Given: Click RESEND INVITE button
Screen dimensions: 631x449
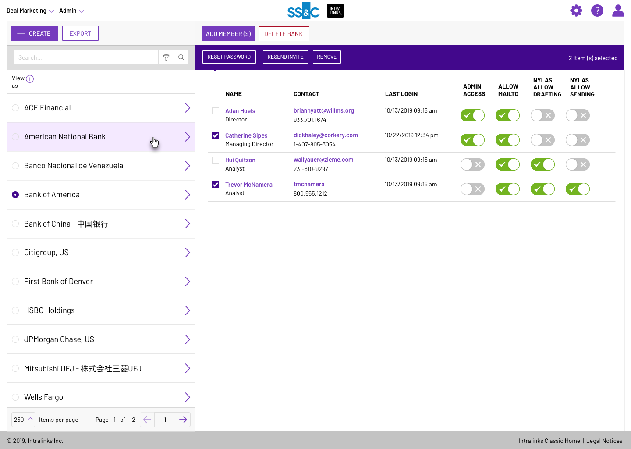Looking at the screenshot, I should 286,57.
